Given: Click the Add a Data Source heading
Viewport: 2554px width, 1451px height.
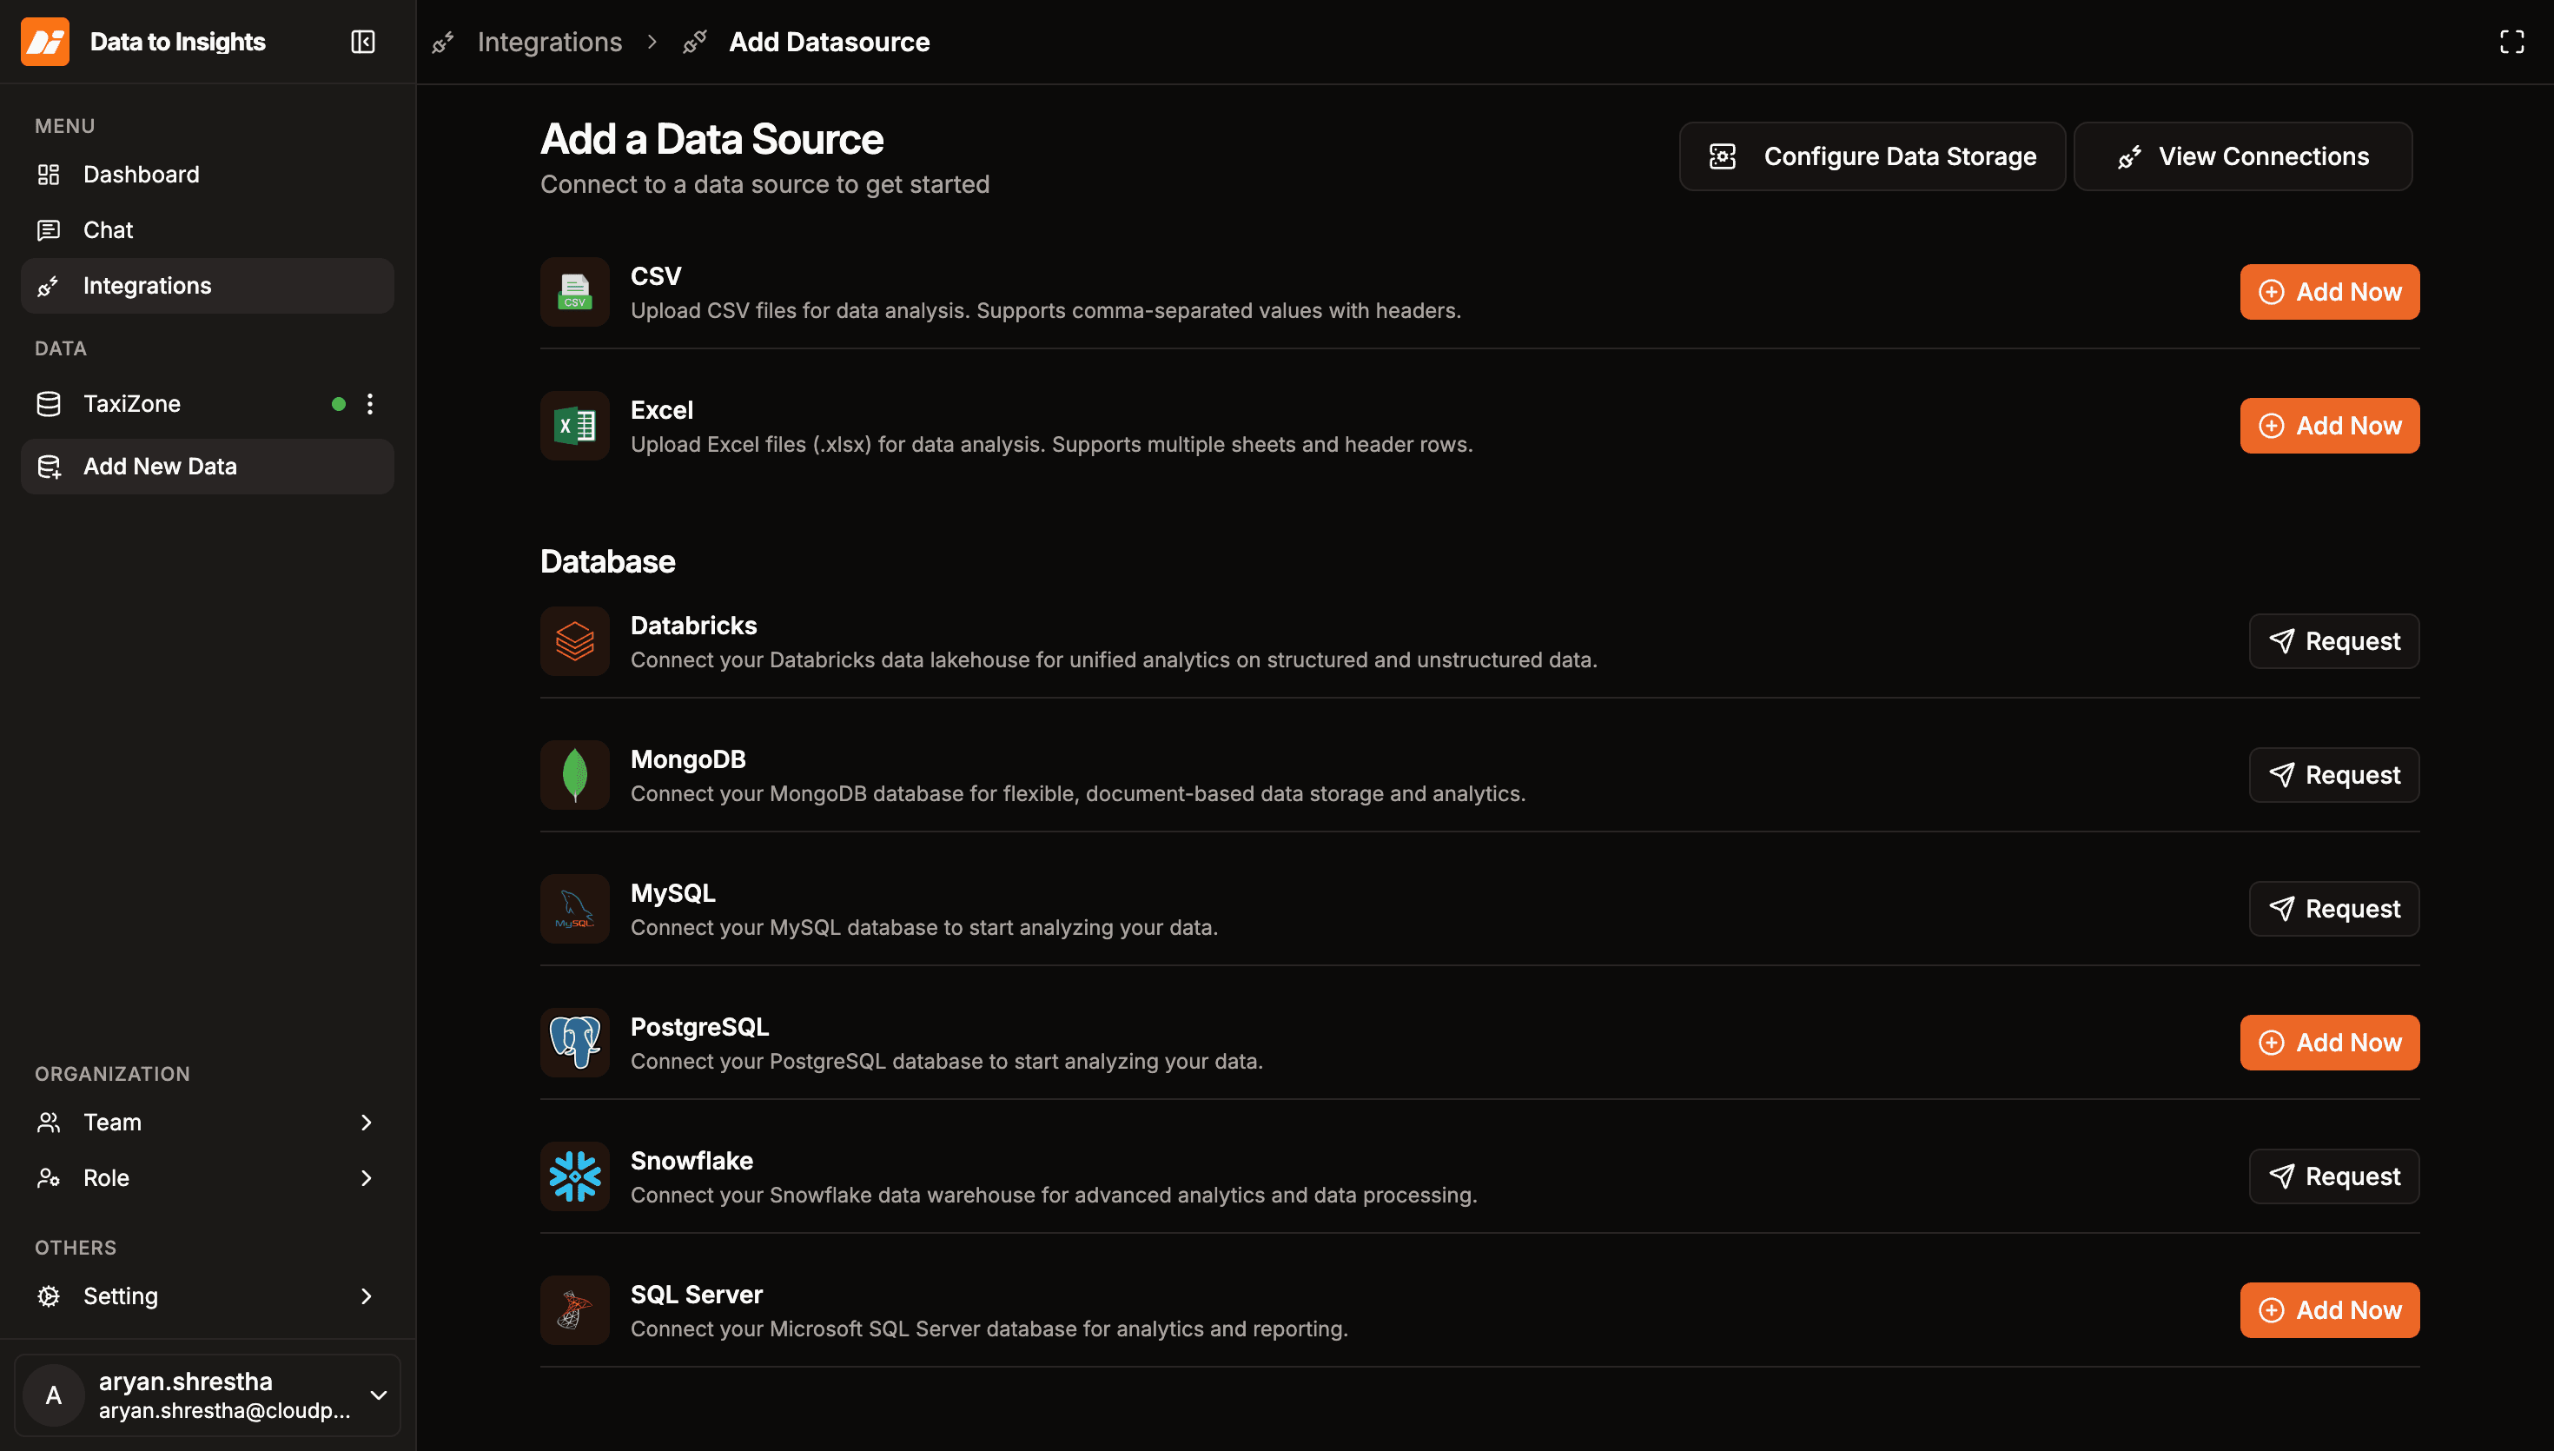Looking at the screenshot, I should pyautogui.click(x=711, y=140).
